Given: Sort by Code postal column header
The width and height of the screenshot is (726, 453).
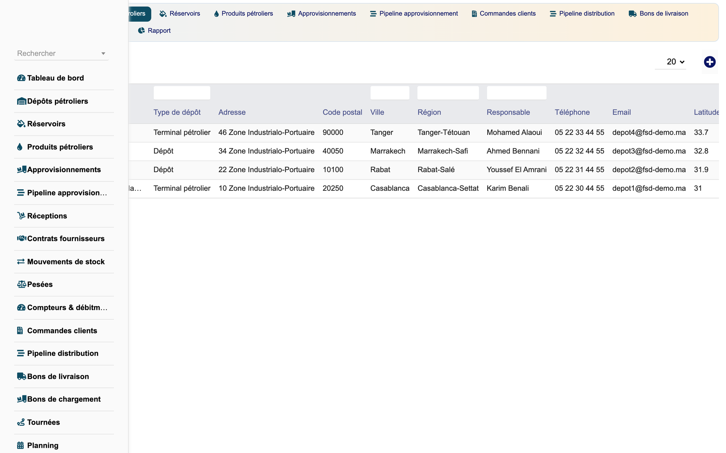Looking at the screenshot, I should [342, 113].
